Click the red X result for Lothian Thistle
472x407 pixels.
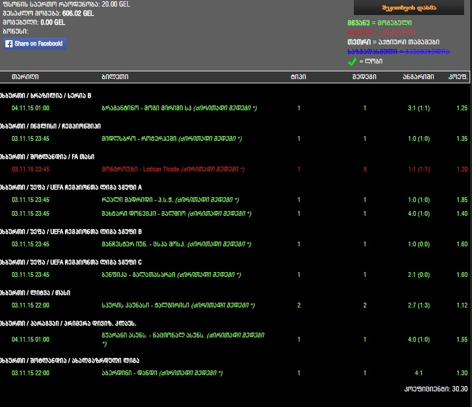(x=365, y=169)
